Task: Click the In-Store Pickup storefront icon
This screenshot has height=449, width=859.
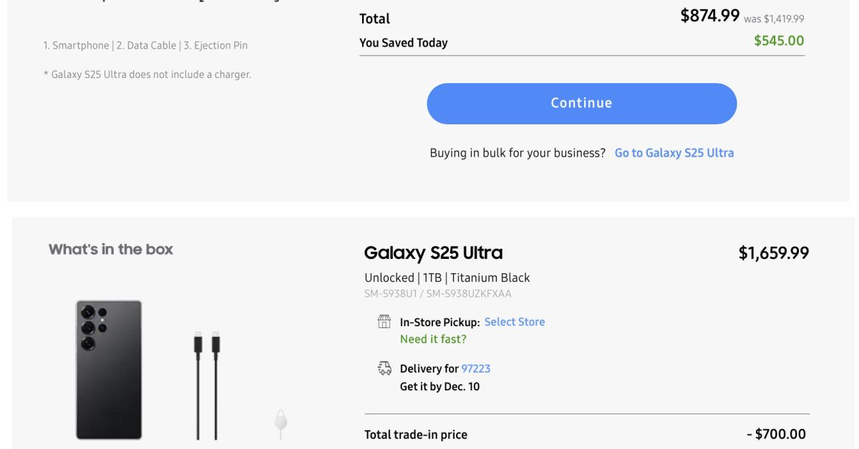Action: (x=384, y=322)
